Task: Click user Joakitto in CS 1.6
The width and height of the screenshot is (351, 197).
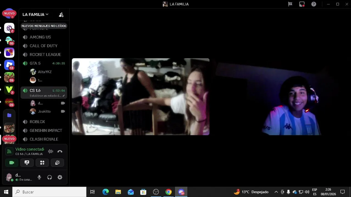Action: coord(44,111)
